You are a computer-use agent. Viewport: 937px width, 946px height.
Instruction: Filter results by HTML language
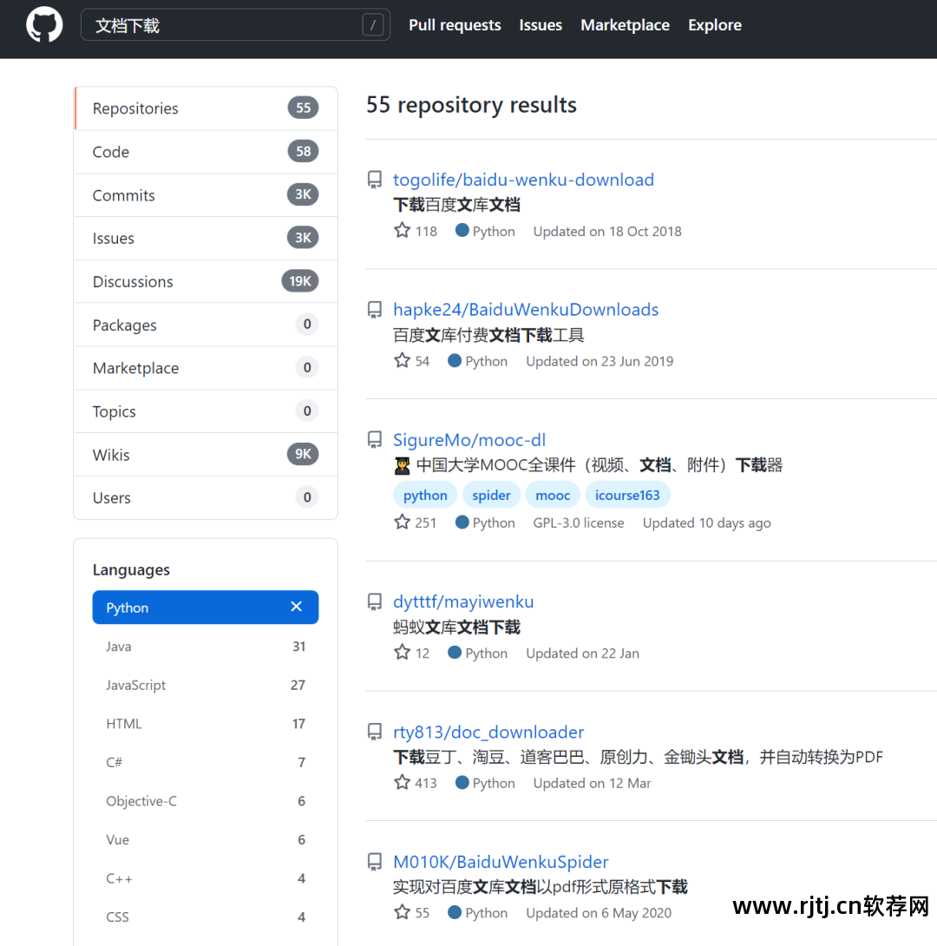206,723
